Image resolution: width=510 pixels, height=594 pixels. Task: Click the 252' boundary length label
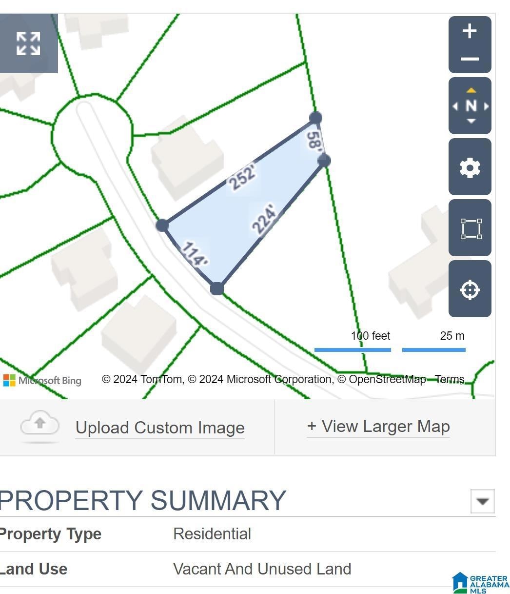click(242, 177)
